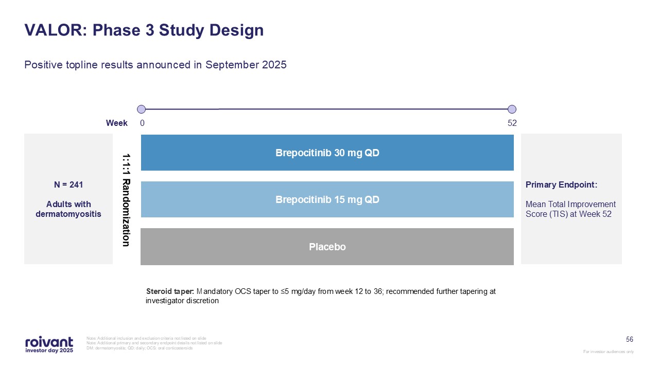
Task: Click the Week 0 timeline start circle
Action: [142, 109]
